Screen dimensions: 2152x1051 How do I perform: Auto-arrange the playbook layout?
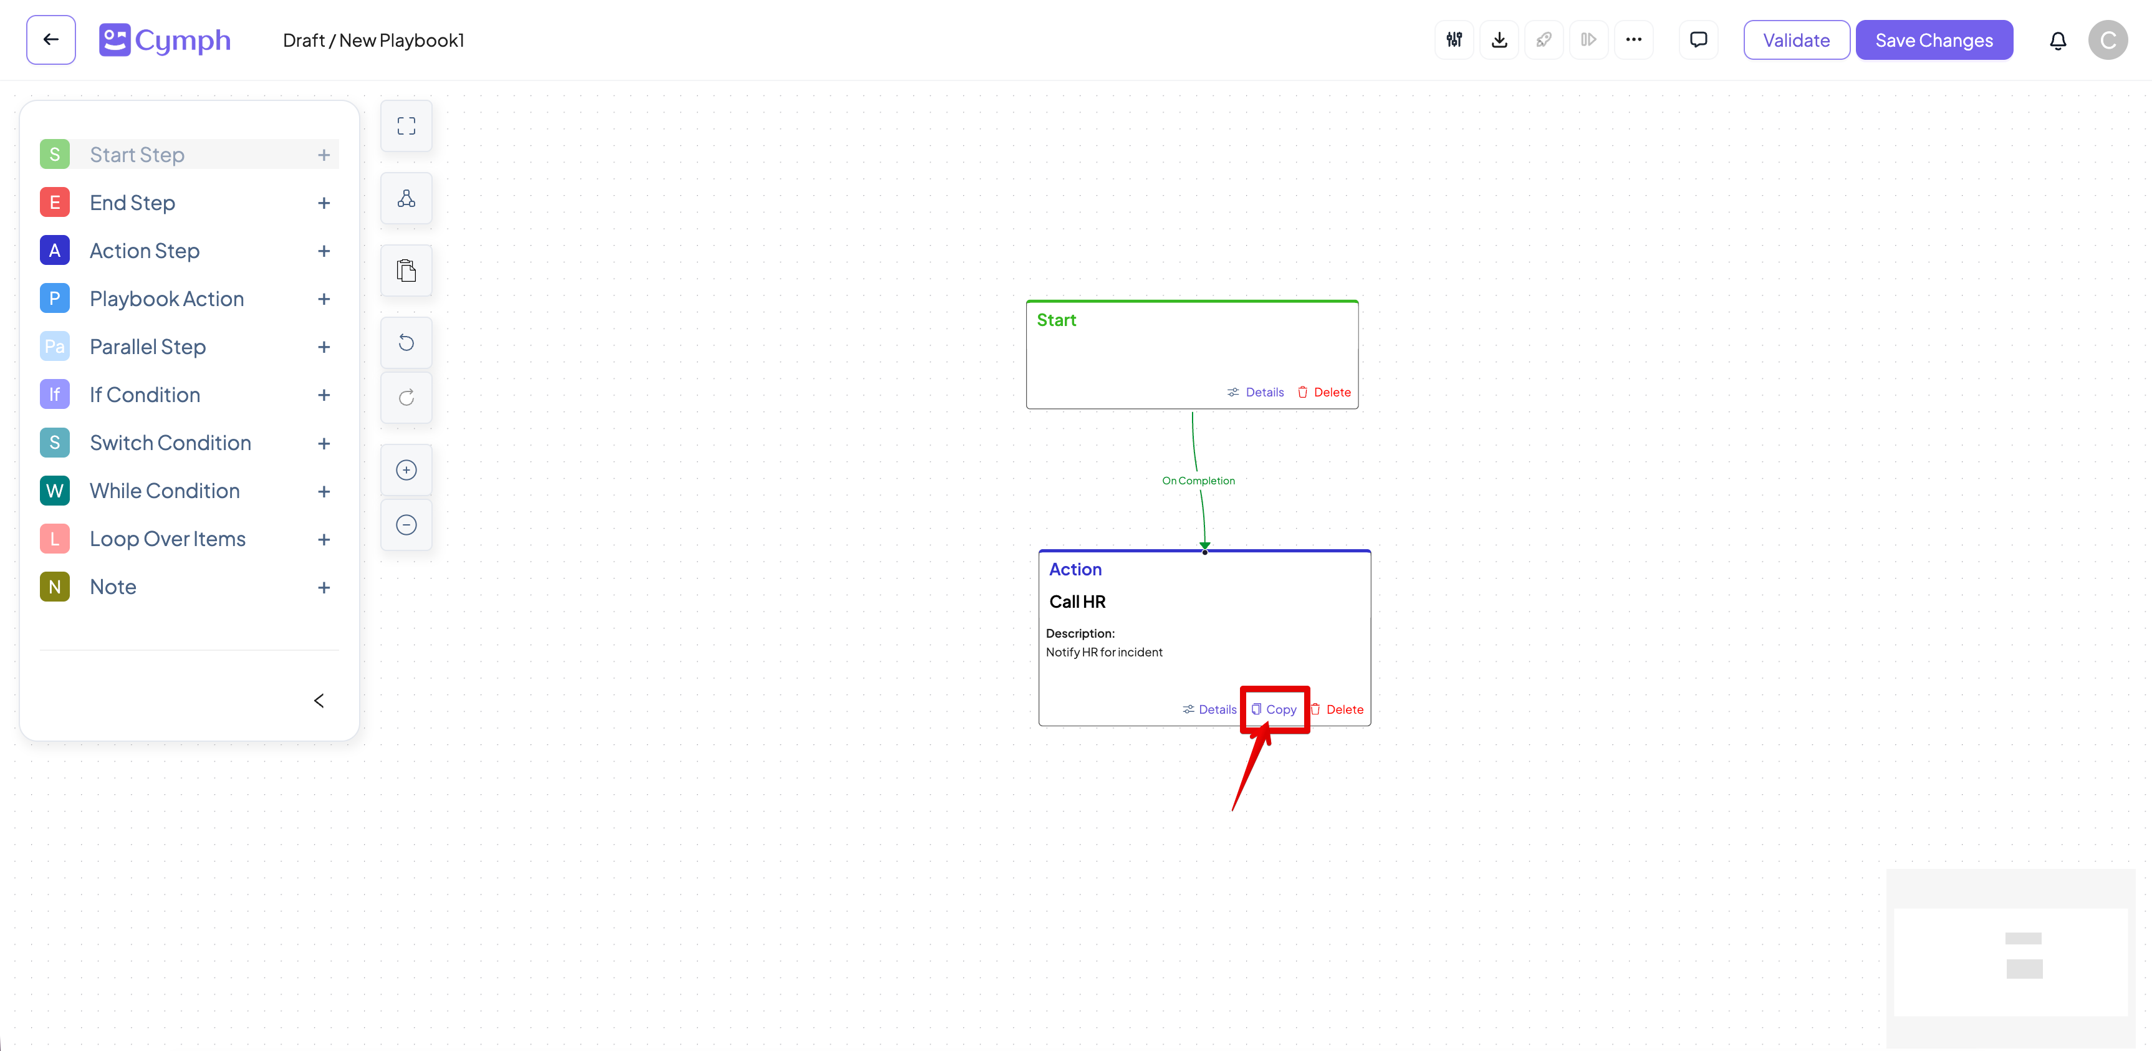point(406,198)
